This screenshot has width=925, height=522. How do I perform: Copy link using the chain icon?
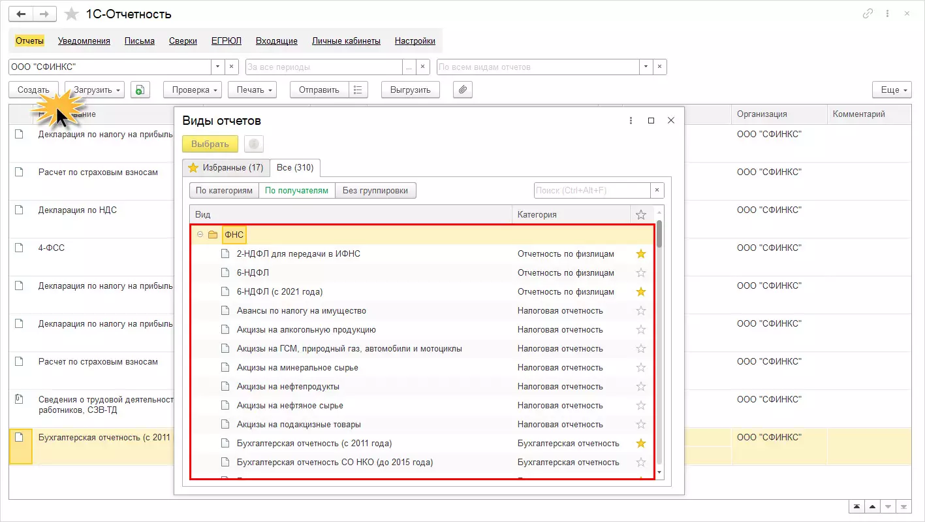(x=868, y=14)
